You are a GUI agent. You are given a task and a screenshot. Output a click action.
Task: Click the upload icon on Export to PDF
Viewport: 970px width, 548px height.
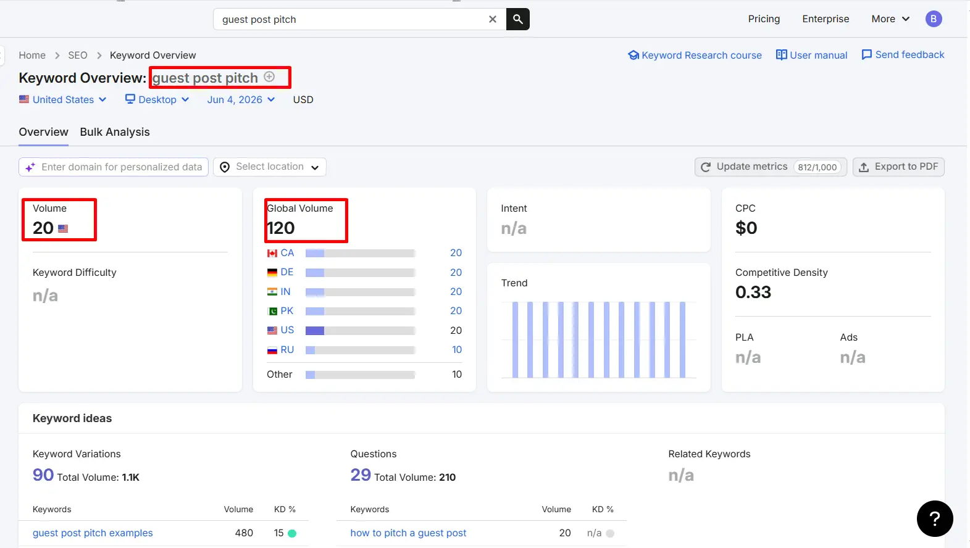864,167
